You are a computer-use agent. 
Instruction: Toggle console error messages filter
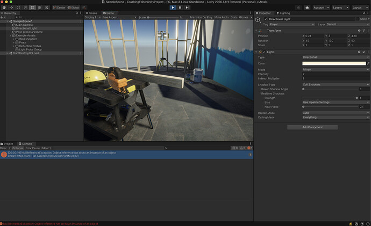[x=250, y=148]
